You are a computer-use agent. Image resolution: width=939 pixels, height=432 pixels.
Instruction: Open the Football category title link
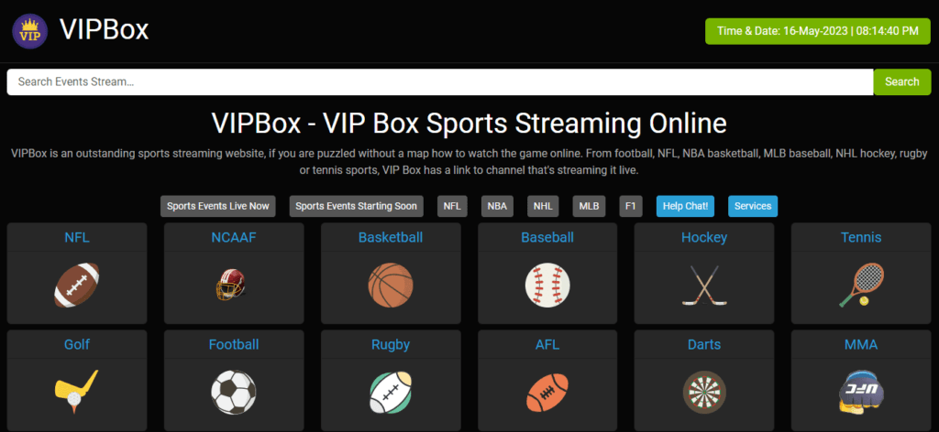[234, 344]
